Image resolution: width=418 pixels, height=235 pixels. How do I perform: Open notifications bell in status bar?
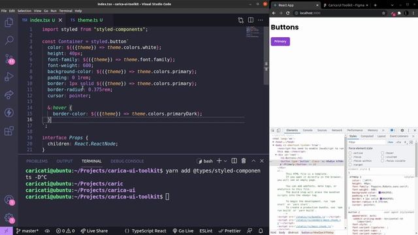point(261,230)
